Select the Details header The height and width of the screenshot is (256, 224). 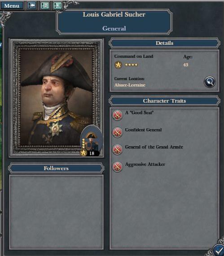164,43
